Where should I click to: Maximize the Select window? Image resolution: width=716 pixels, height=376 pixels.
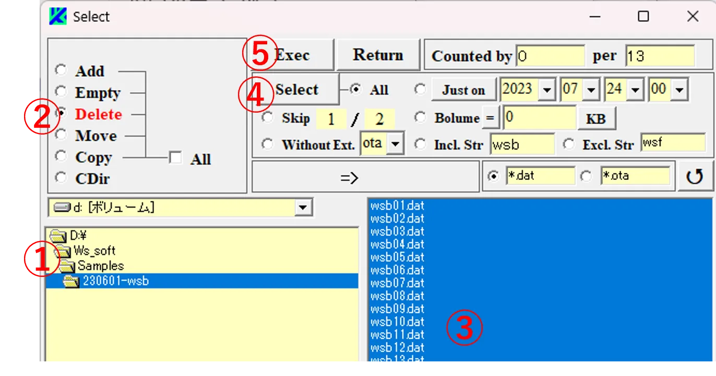coord(643,17)
